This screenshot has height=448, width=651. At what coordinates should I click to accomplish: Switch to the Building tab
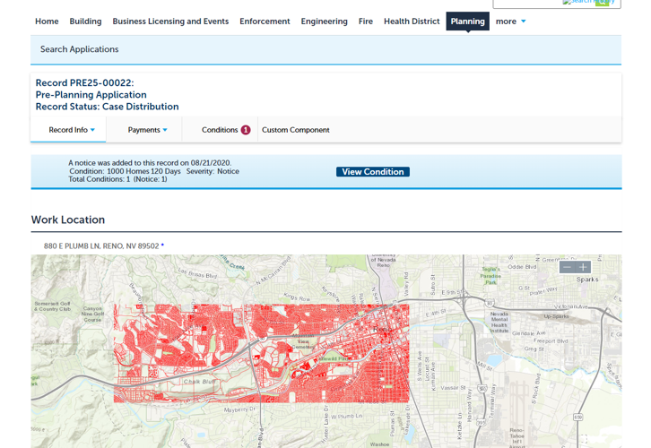coord(85,22)
